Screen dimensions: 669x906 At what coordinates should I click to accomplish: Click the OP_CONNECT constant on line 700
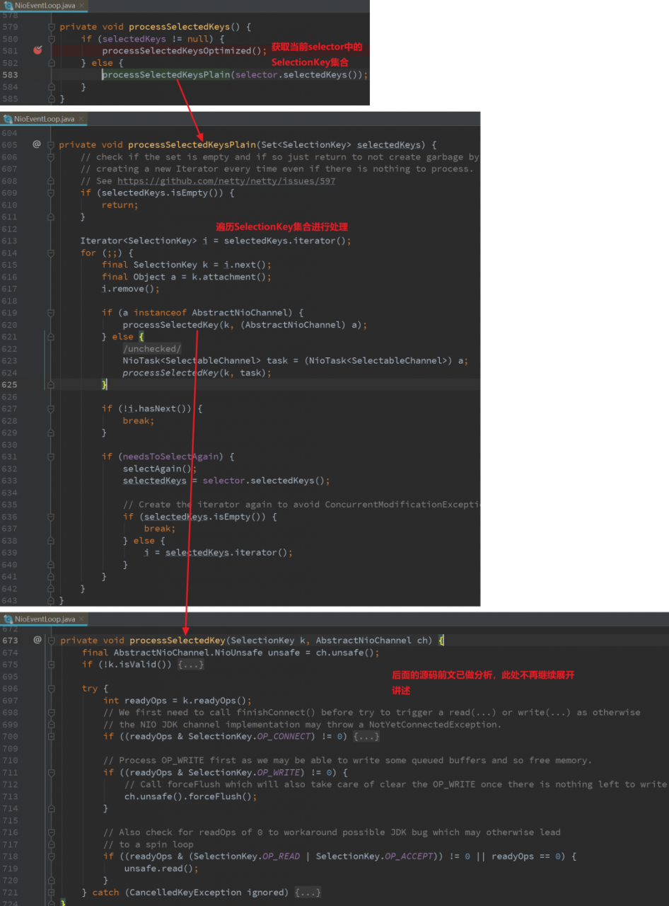point(284,736)
